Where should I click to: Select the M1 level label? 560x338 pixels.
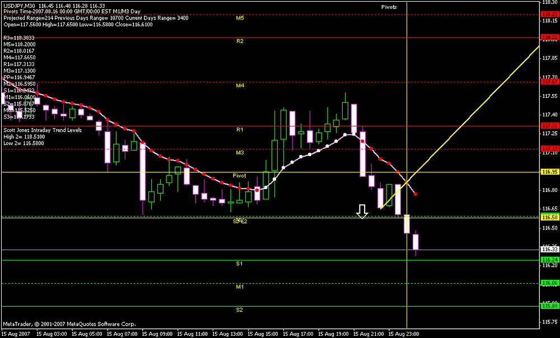(240, 287)
